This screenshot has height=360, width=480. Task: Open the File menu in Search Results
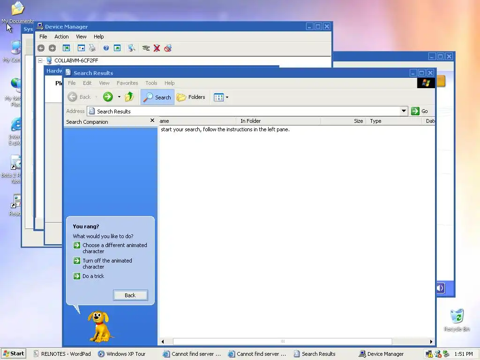pos(72,83)
